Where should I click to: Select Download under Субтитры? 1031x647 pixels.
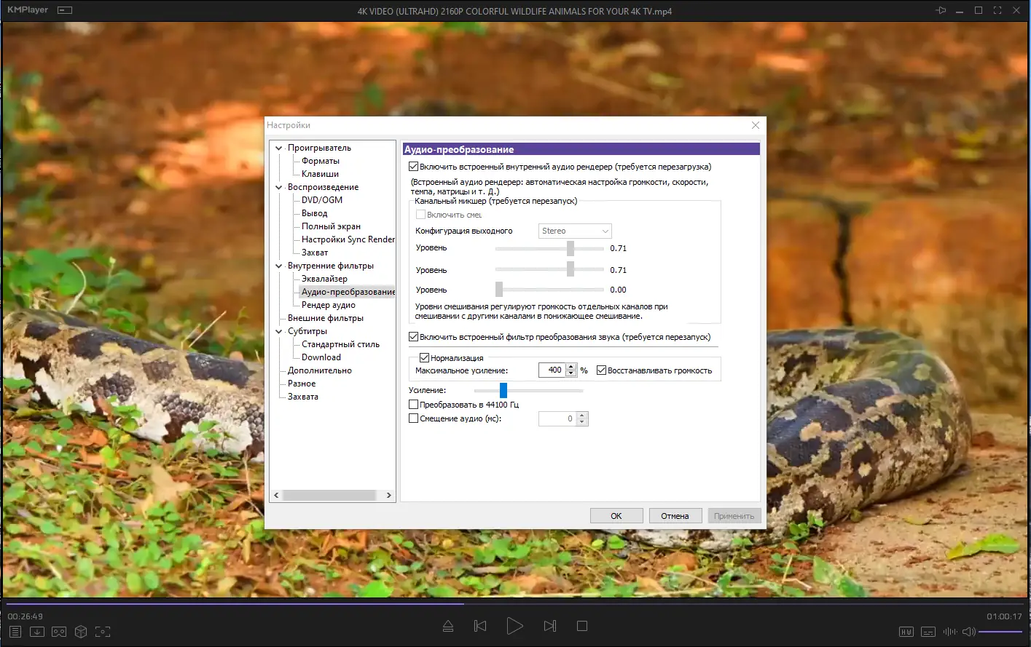[x=321, y=357]
